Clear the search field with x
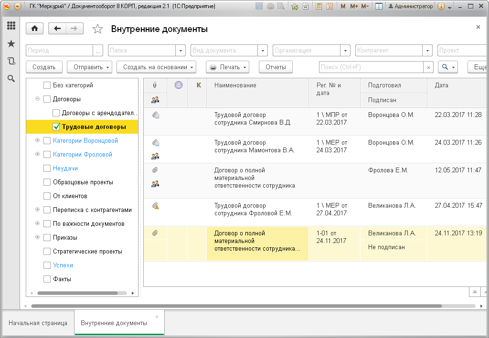Viewport: 489px width, 338px height. pos(428,67)
